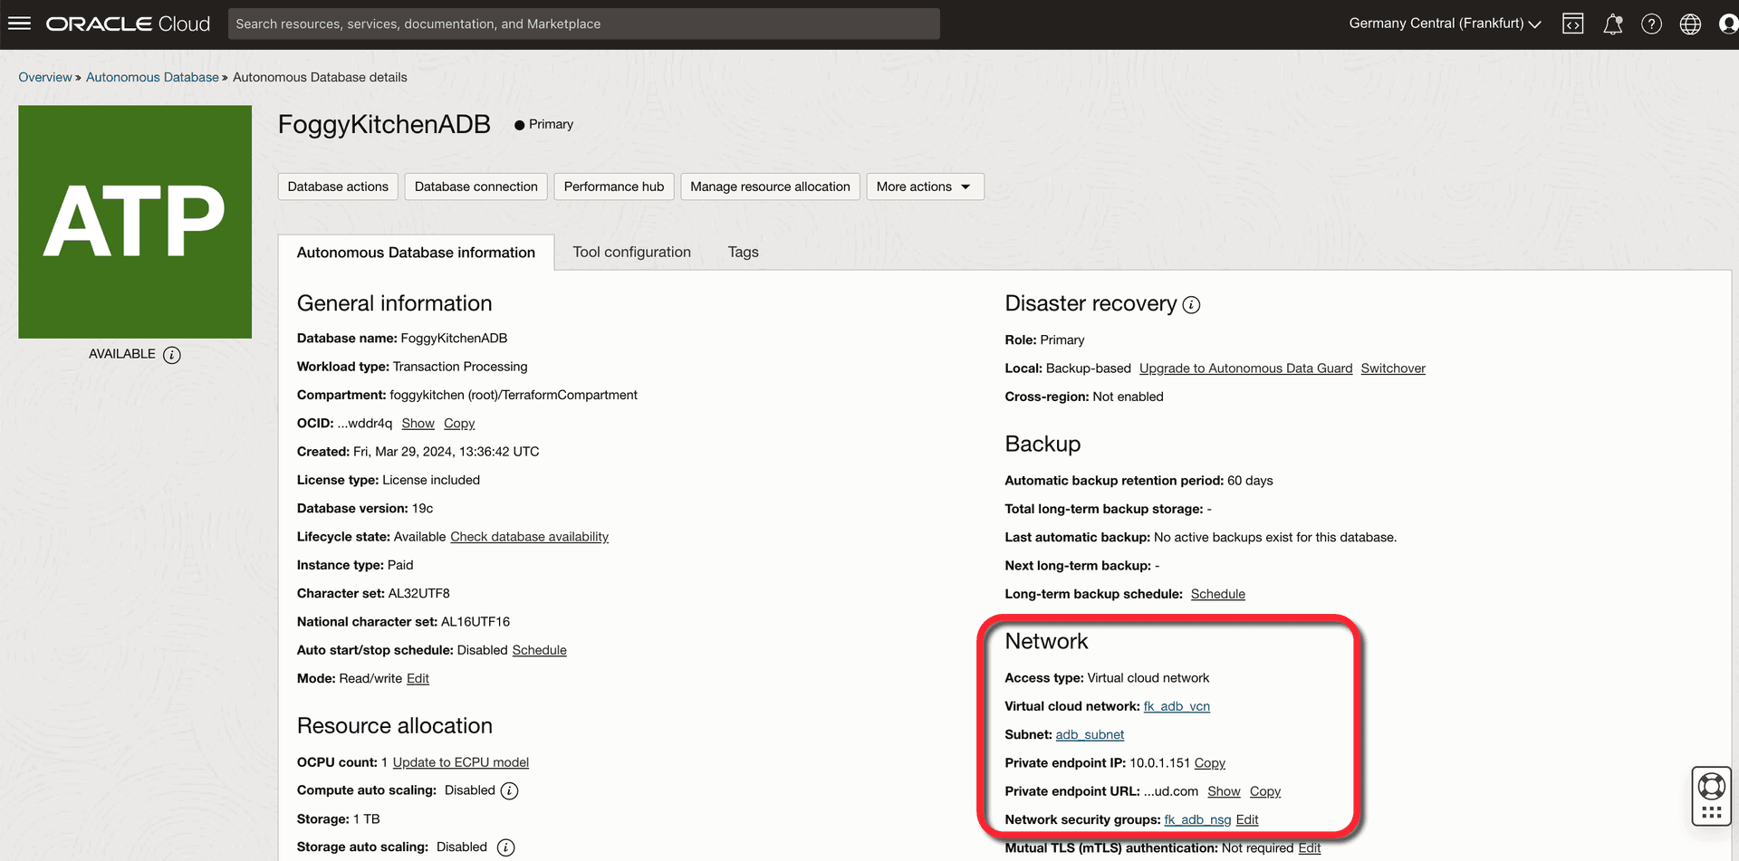Click the Database actions button
This screenshot has height=861, width=1739.
pyautogui.click(x=338, y=187)
